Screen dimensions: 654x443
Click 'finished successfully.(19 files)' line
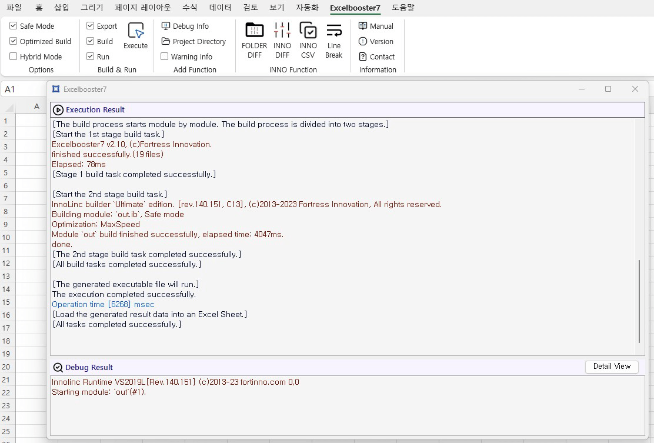click(108, 154)
